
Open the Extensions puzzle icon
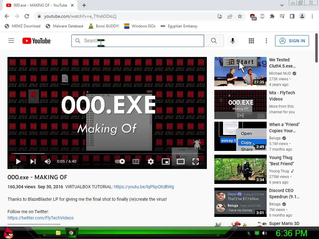tap(272, 16)
